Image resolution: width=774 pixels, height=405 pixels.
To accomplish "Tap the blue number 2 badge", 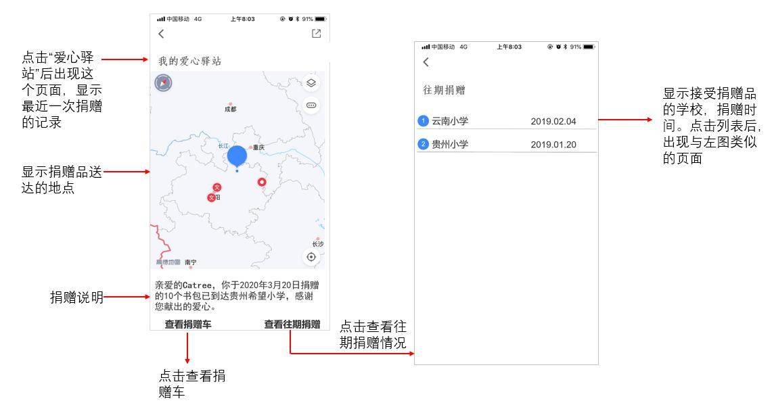I will tap(423, 144).
